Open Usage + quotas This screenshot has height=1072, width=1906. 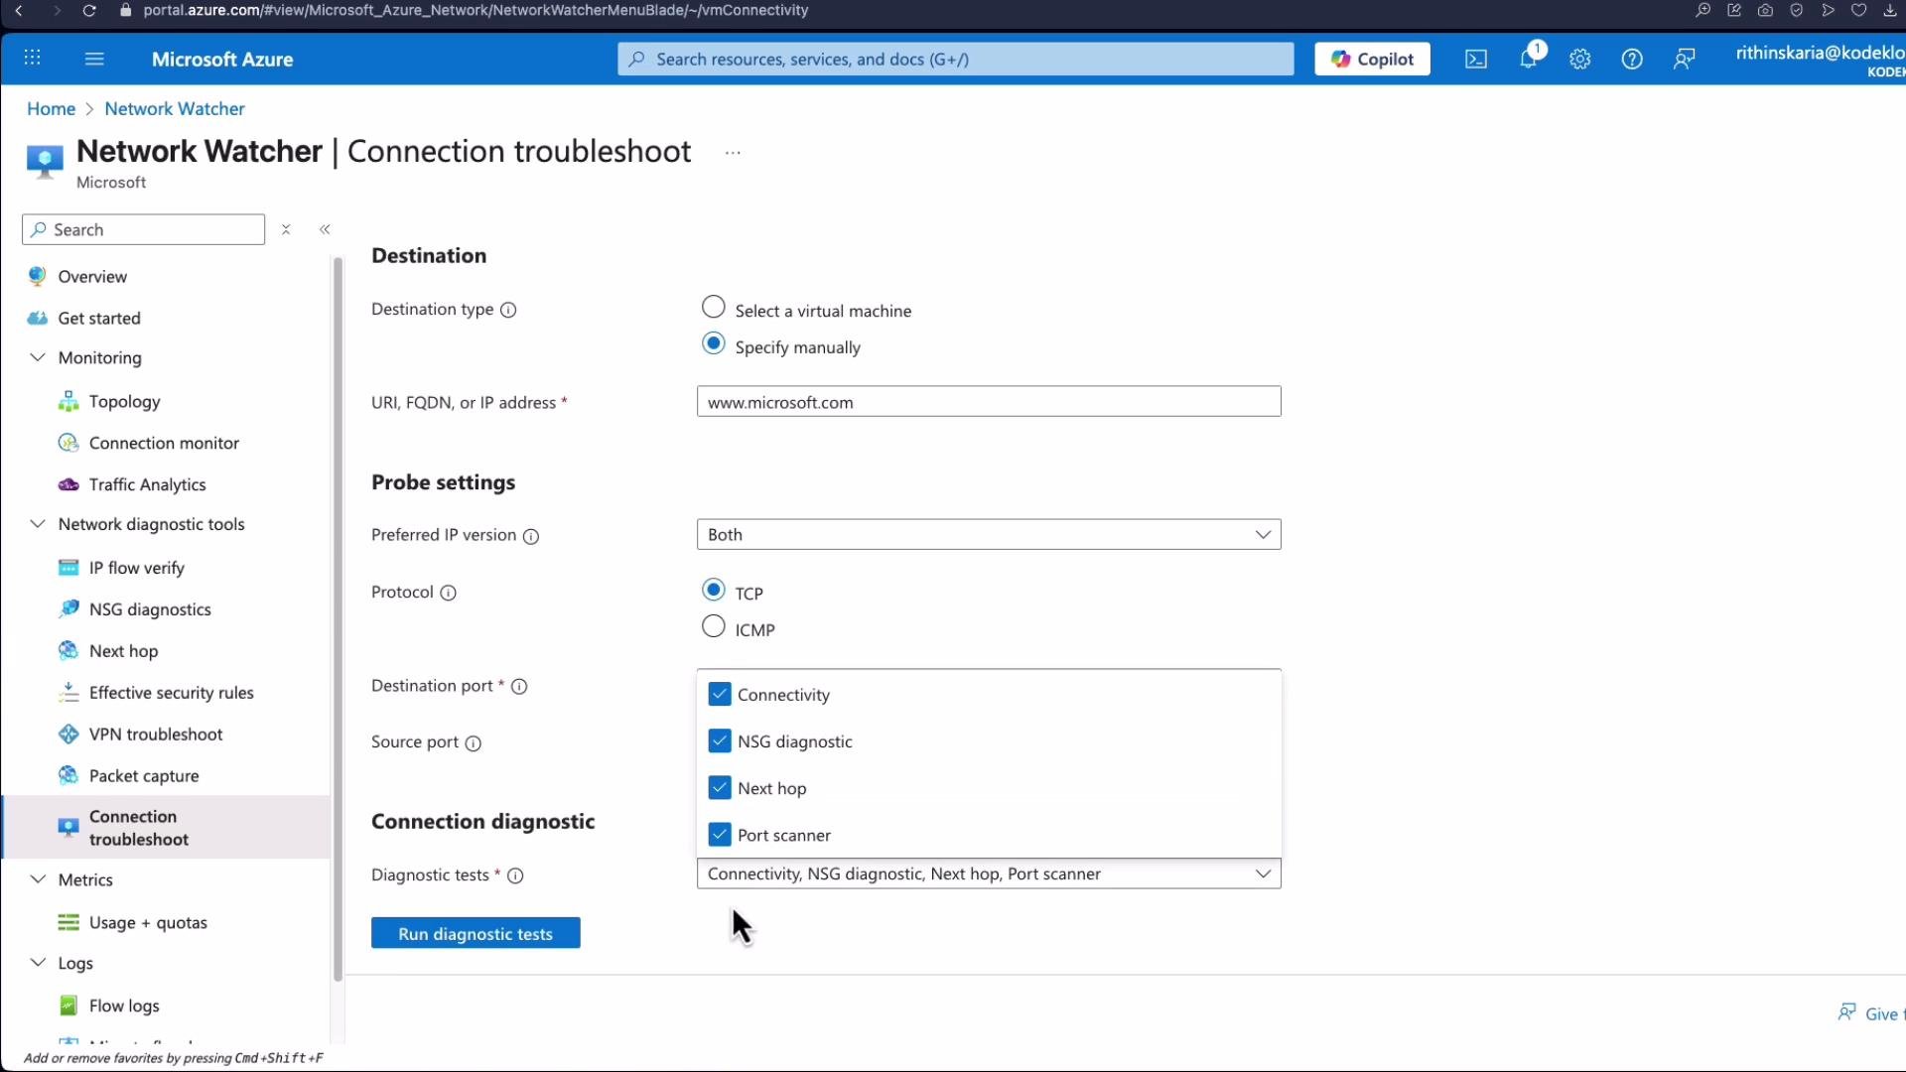(148, 923)
